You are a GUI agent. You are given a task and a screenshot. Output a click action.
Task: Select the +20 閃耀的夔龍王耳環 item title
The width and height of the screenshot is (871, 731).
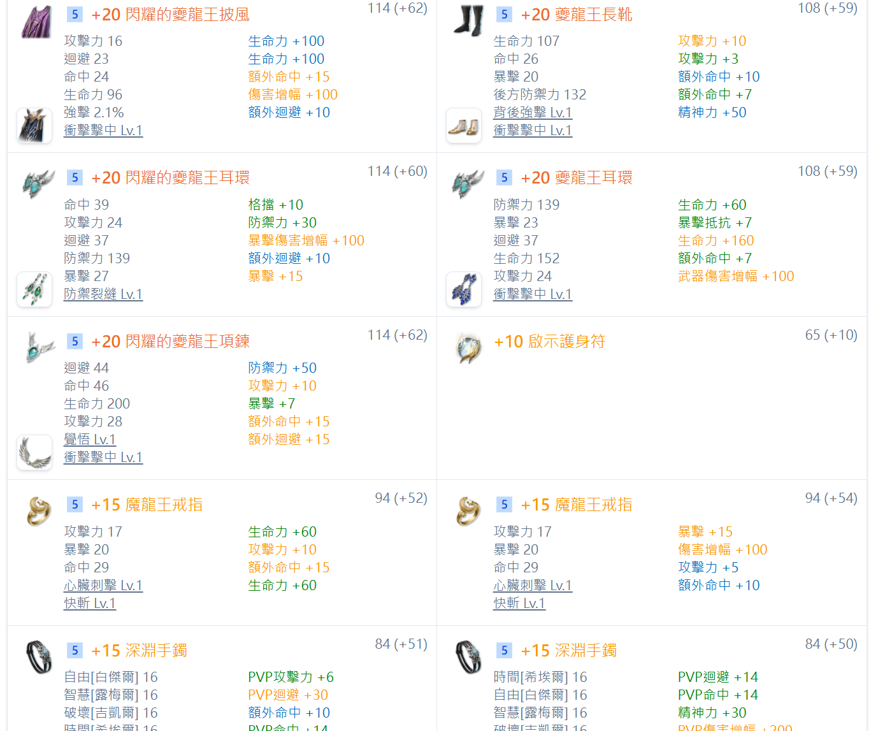170,178
